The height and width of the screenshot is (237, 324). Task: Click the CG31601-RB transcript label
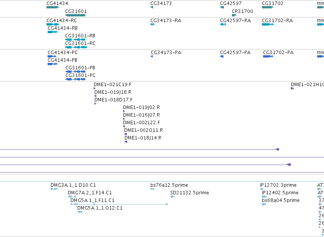click(80, 36)
